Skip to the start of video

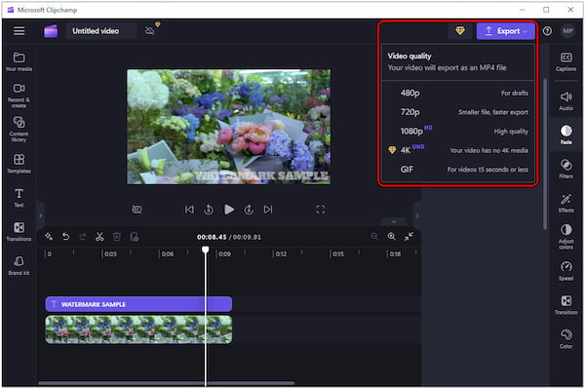point(189,210)
